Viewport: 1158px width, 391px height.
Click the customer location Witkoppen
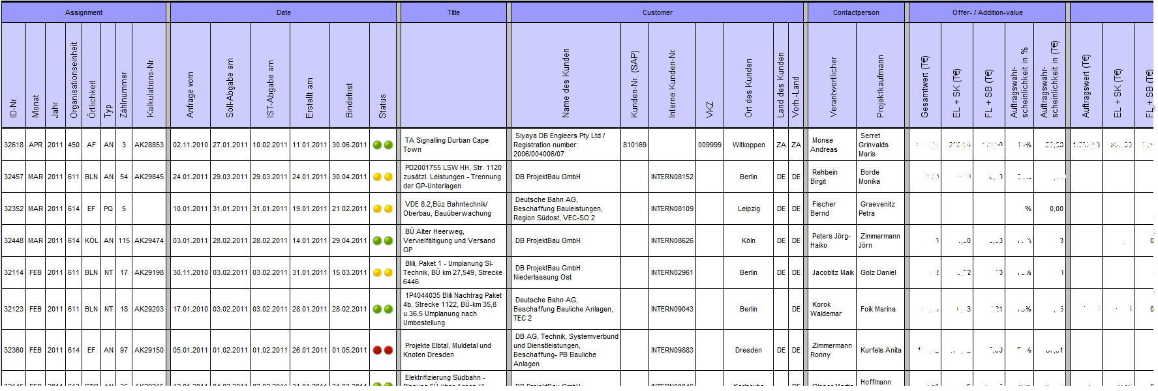click(748, 145)
